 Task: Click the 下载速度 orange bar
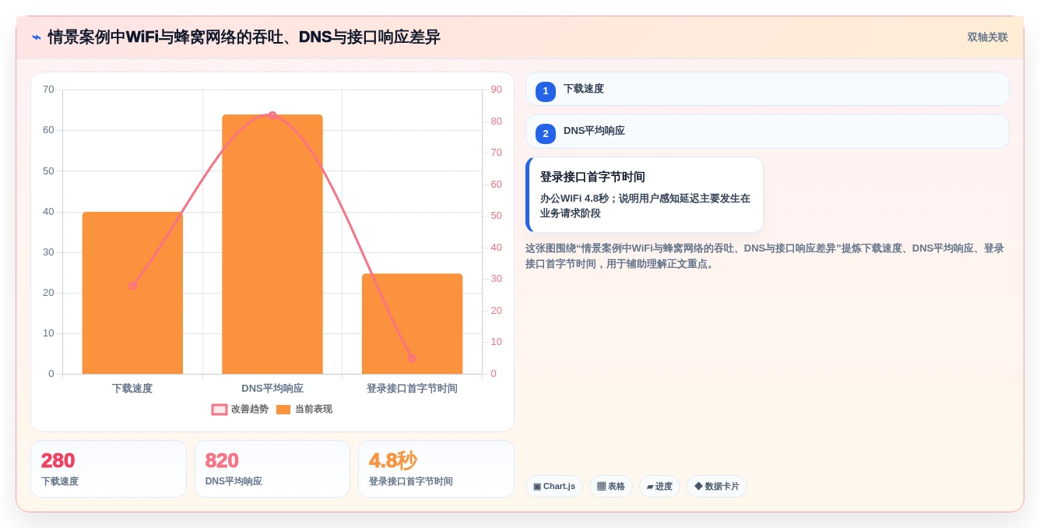[x=132, y=293]
